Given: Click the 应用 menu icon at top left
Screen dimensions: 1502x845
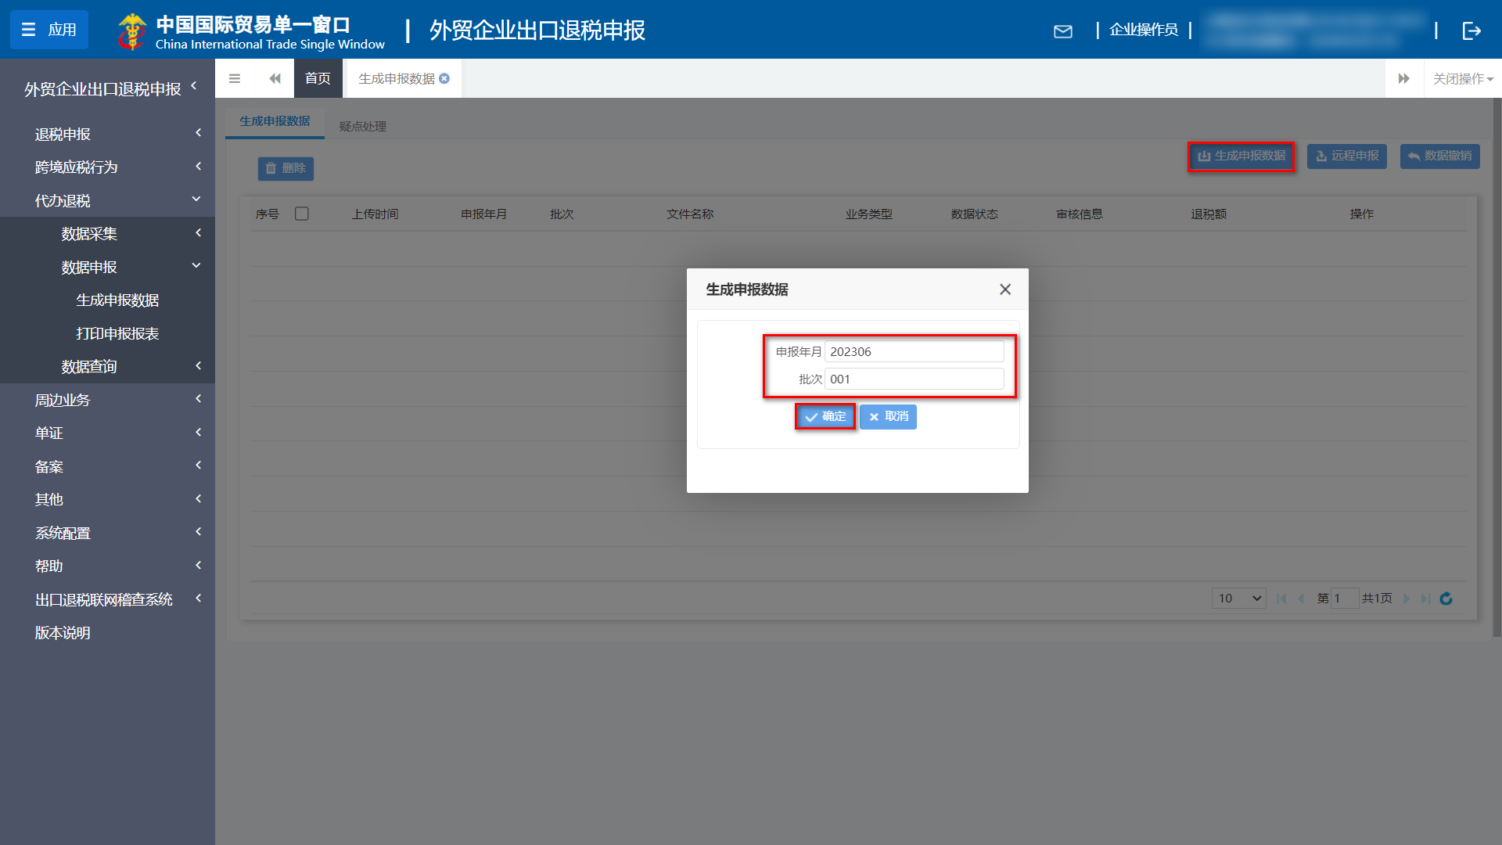Looking at the screenshot, I should coord(49,30).
